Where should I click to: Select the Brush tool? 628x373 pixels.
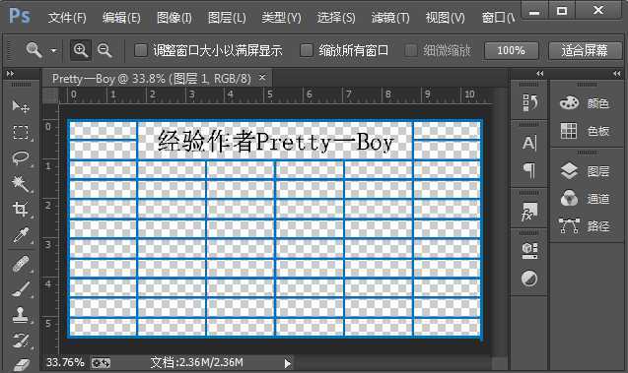pos(21,289)
